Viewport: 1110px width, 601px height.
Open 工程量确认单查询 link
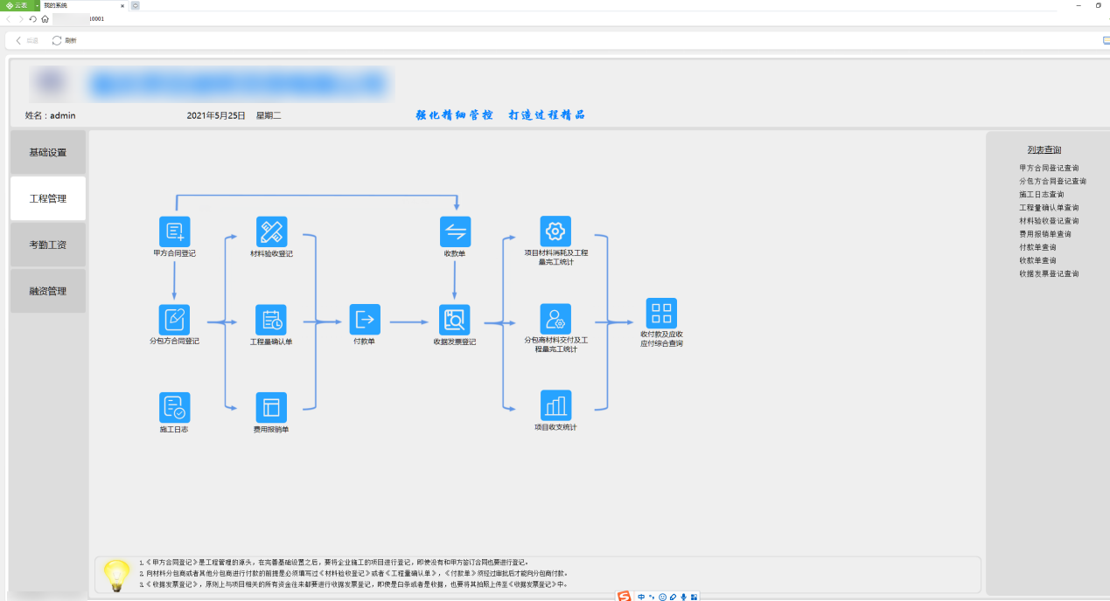pos(1049,207)
